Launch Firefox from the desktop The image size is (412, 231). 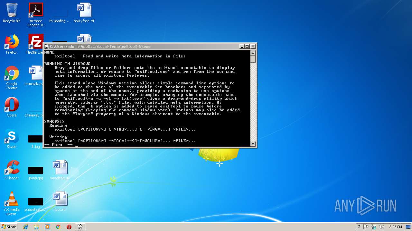[x=12, y=44]
